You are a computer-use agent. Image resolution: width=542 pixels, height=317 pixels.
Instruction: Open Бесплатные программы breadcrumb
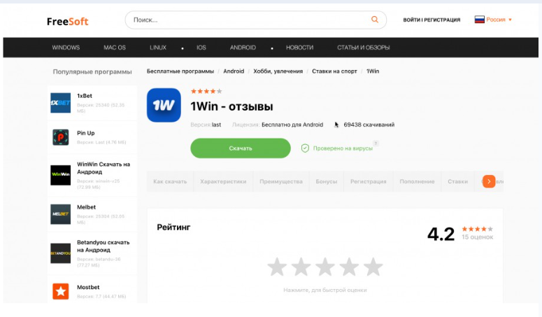point(180,71)
